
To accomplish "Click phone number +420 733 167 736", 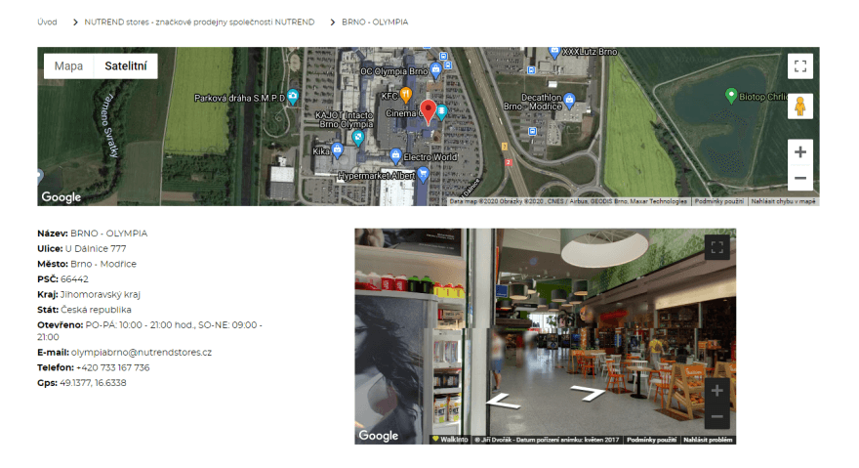I will (113, 367).
